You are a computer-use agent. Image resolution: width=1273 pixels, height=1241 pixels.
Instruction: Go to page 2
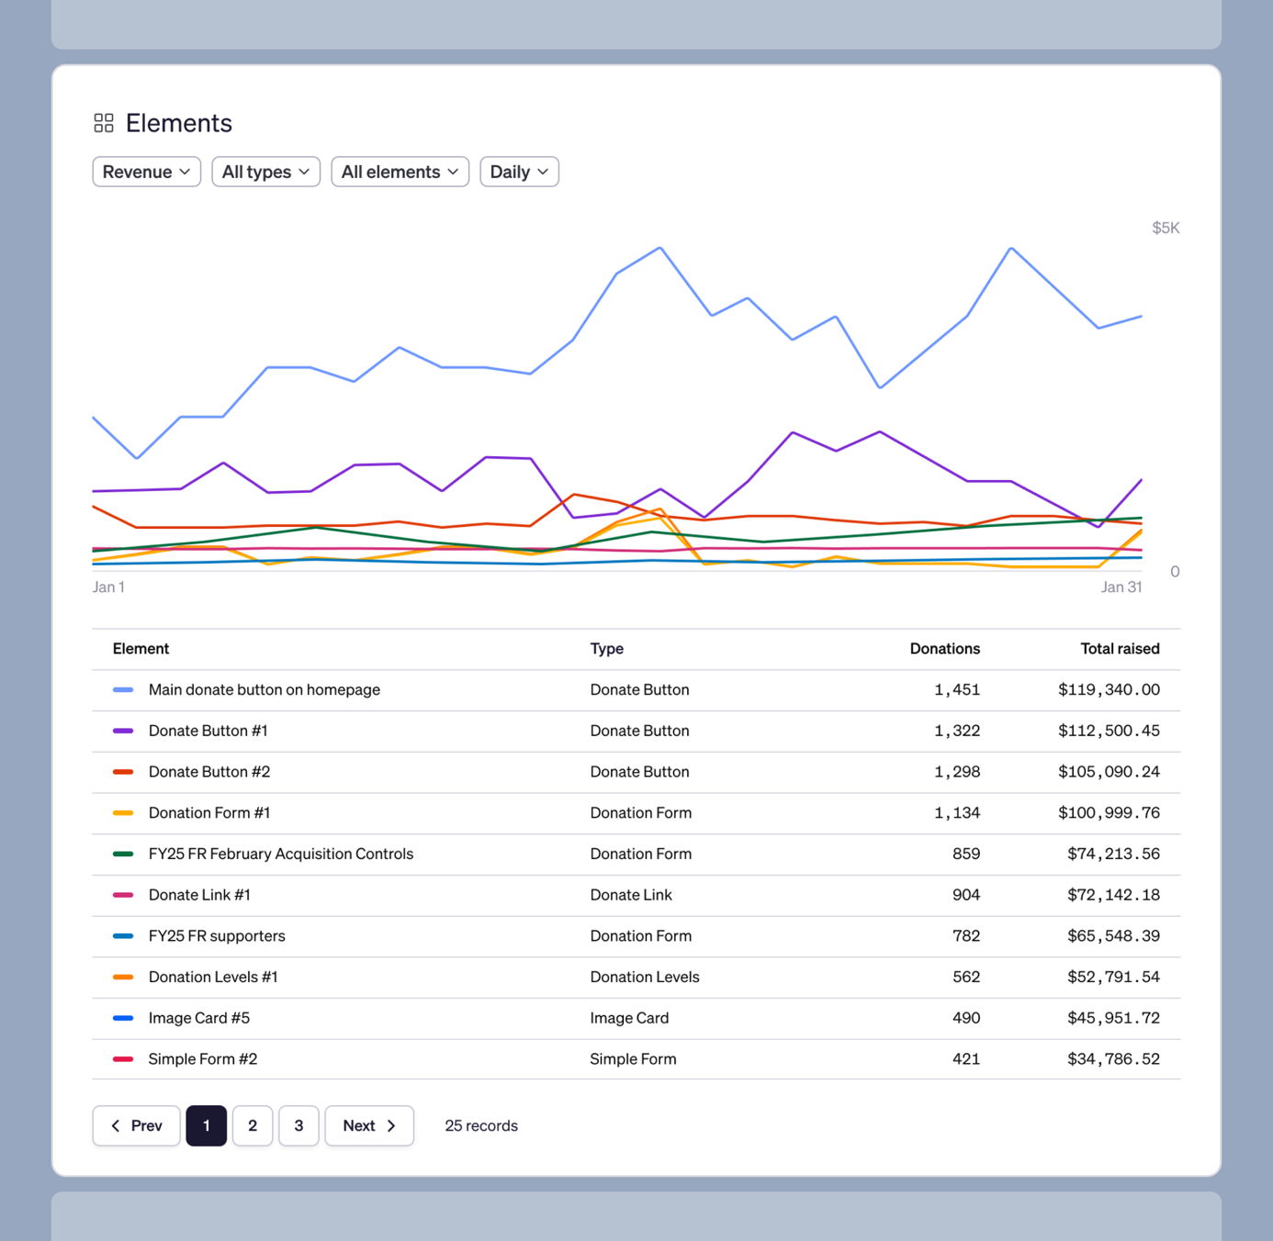(x=253, y=1125)
